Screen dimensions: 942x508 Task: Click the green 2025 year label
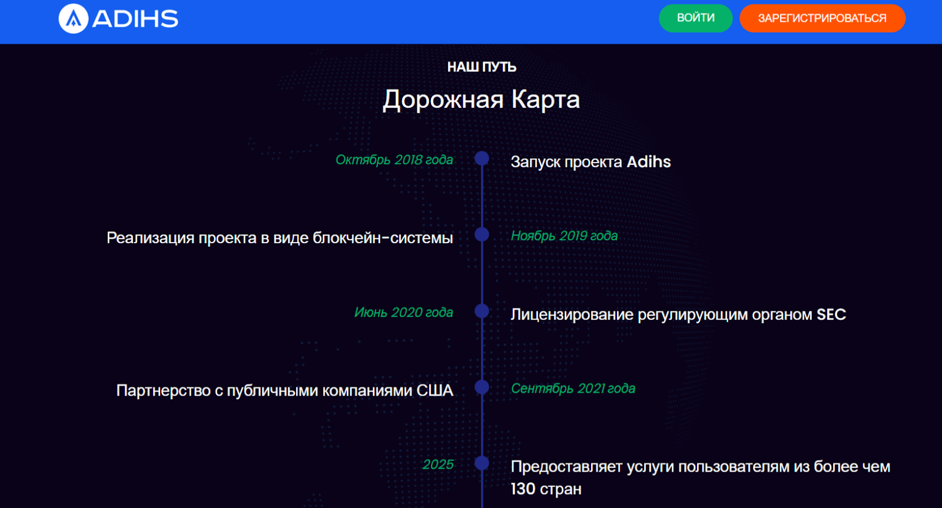pos(437,464)
